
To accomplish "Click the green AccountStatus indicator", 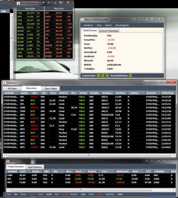I will (x=130, y=76).
